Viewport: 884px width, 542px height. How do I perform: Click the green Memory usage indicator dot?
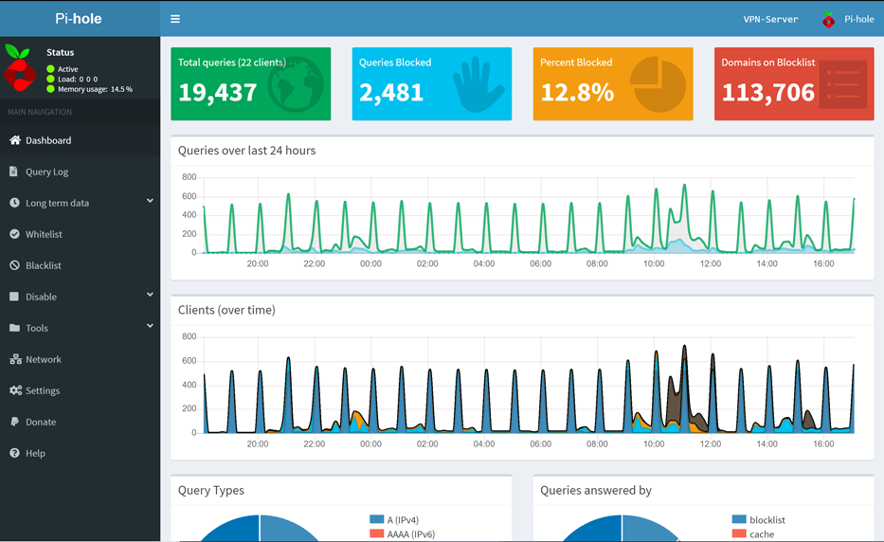[x=51, y=89]
